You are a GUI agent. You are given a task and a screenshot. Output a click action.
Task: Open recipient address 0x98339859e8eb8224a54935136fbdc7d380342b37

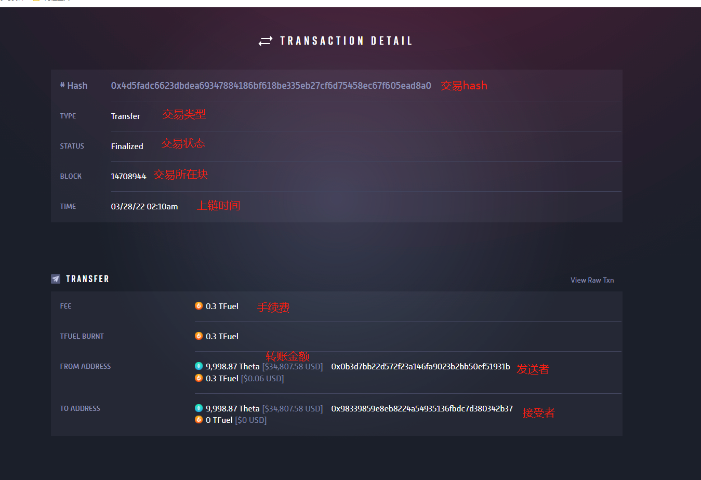coord(422,409)
